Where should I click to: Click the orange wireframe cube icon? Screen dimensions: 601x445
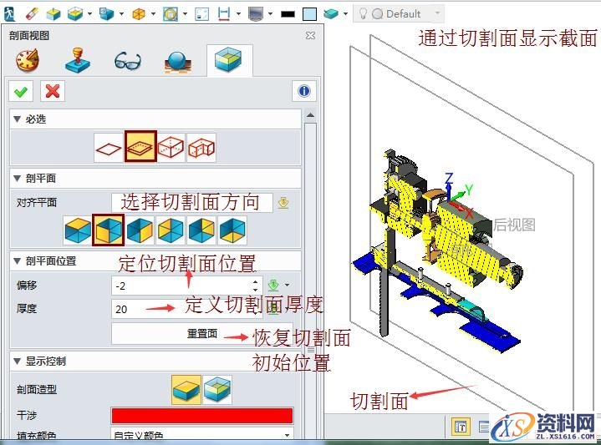click(139, 14)
